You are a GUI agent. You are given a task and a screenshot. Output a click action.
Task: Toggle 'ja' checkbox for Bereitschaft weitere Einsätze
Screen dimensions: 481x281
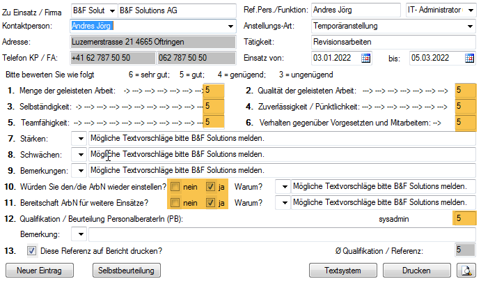coord(211,203)
